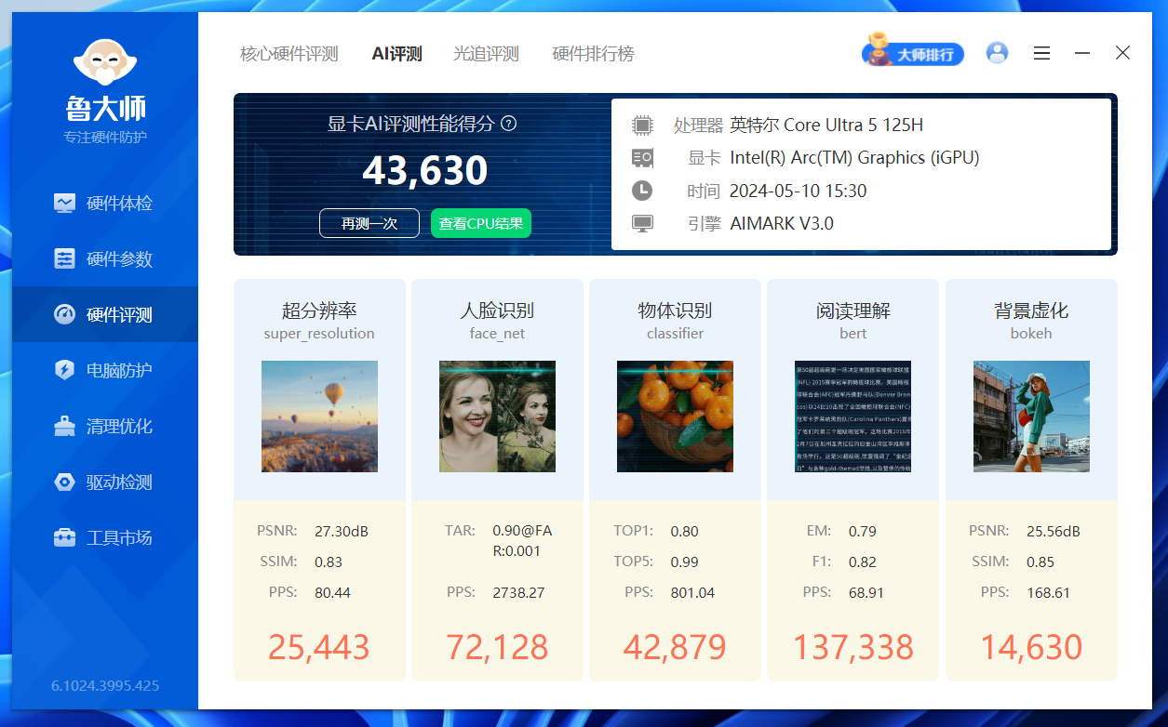Click 英特尔 Core Ultra 5 125H text
Image resolution: width=1168 pixels, height=727 pixels.
pos(826,126)
